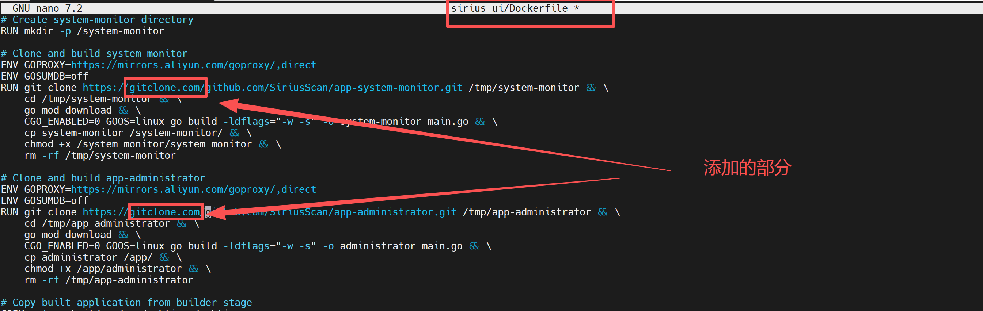Click the filename 'sirius-ui/Dockerfile *' in title bar

515,8
